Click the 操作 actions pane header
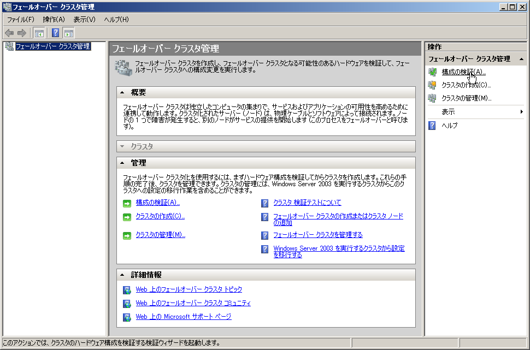 [475, 46]
